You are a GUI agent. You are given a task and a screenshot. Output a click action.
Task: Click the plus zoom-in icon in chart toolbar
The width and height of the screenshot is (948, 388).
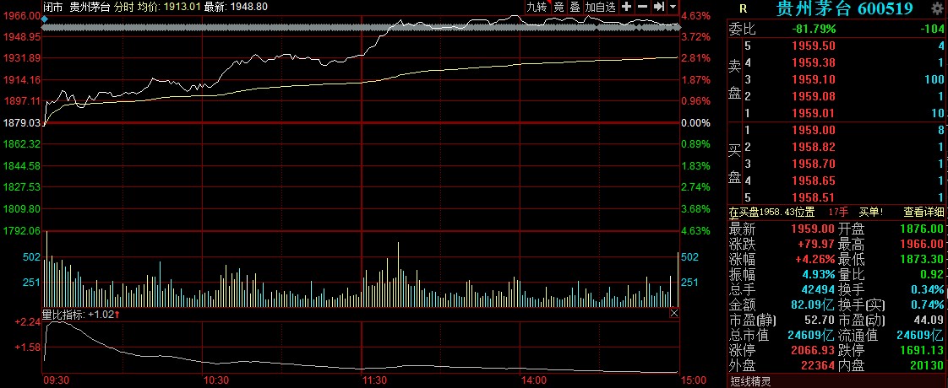pos(626,7)
